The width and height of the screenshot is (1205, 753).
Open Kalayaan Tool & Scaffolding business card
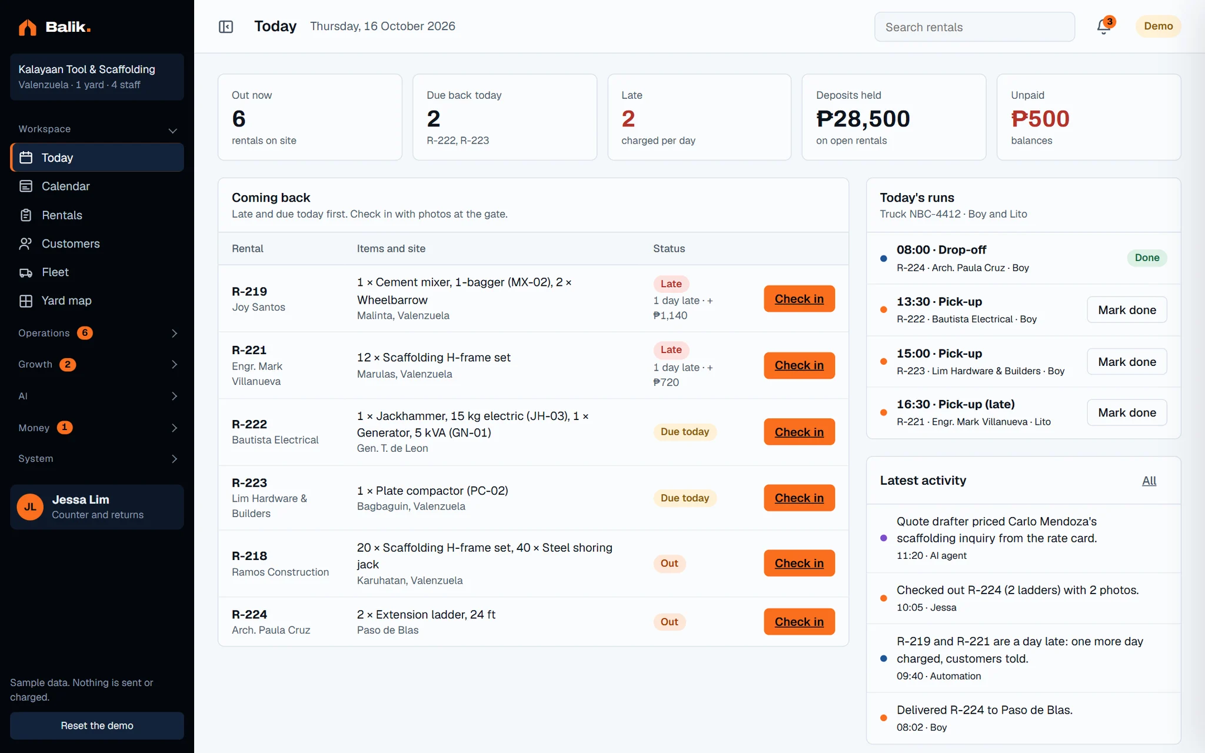click(x=97, y=76)
